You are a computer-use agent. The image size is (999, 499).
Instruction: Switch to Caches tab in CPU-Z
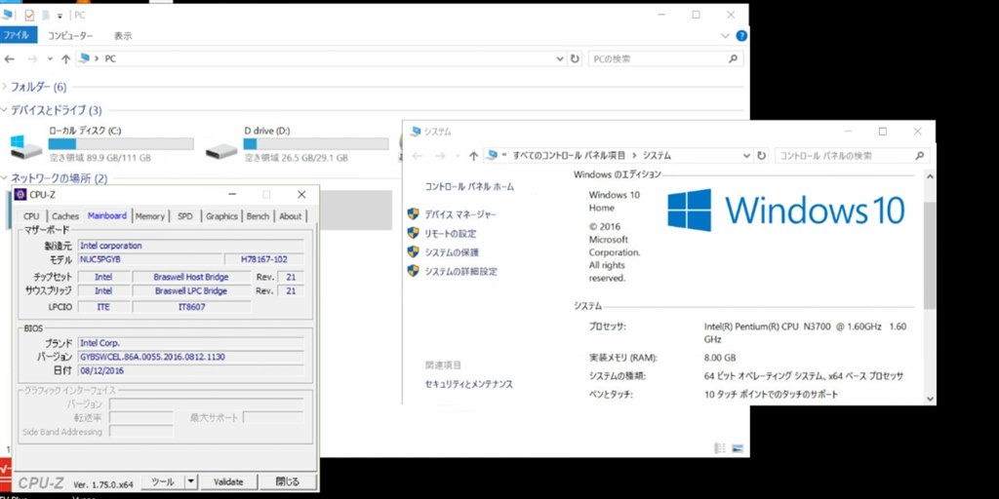click(x=65, y=216)
